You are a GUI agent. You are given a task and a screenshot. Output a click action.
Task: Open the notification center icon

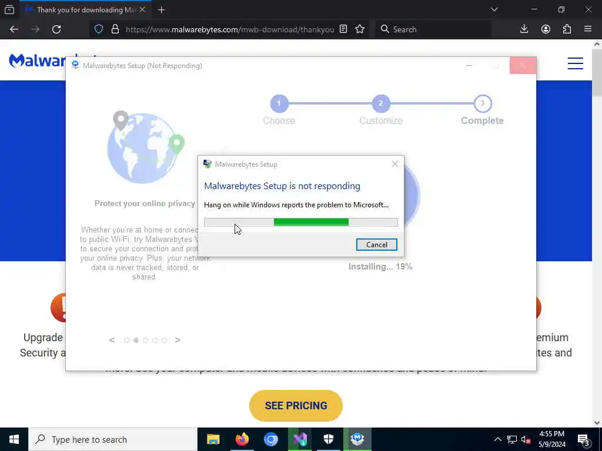coord(583,439)
